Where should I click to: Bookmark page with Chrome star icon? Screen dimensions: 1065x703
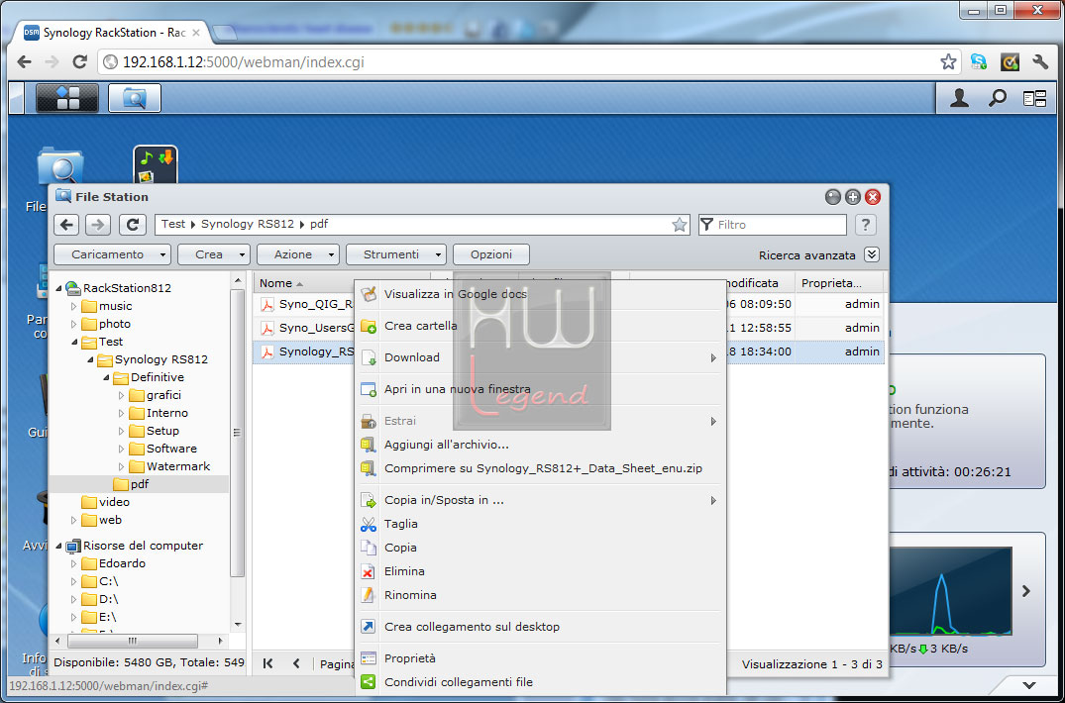coord(948,62)
